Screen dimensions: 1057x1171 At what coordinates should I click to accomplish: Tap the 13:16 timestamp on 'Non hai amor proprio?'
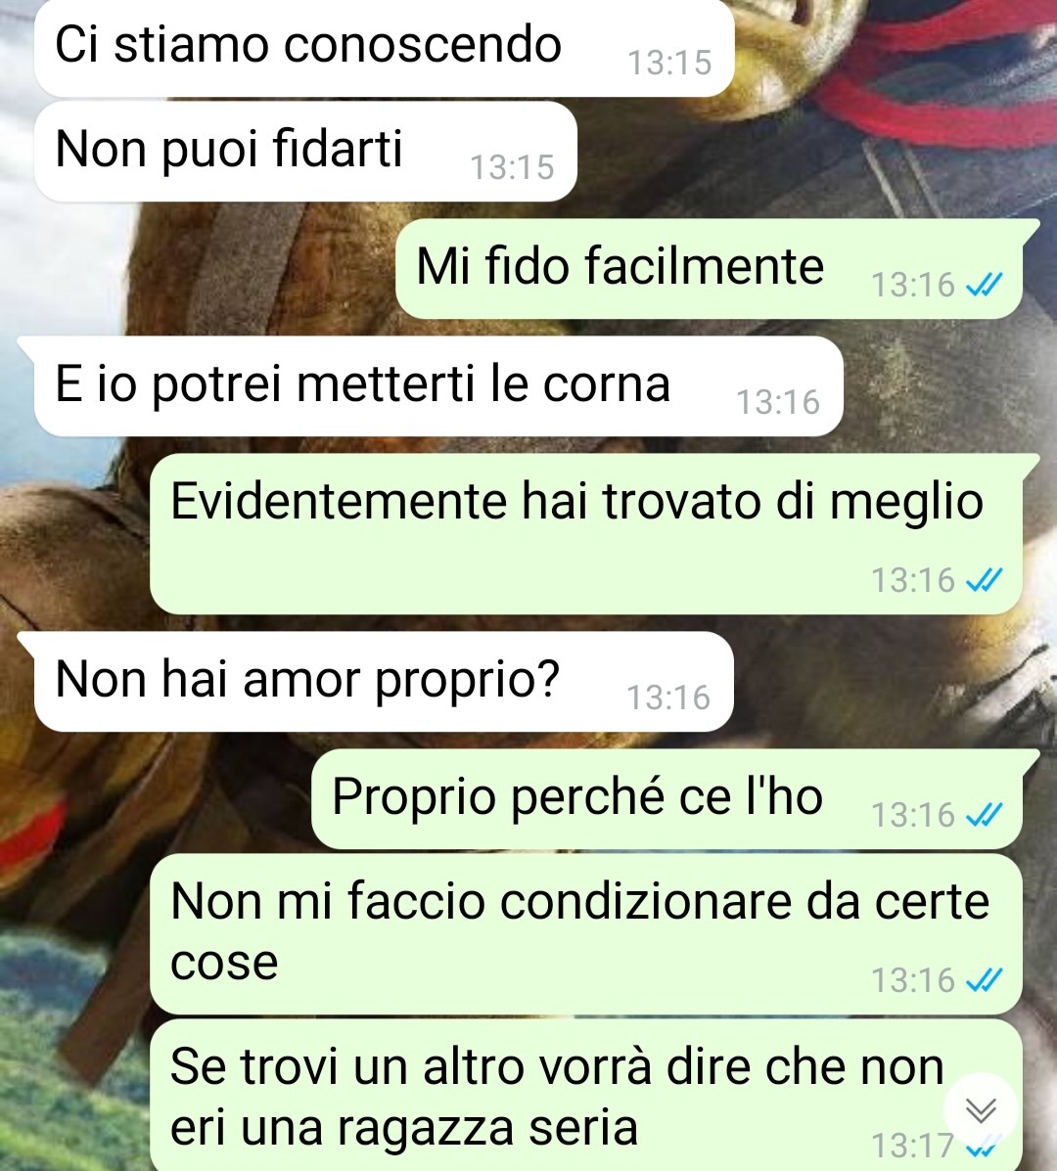pyautogui.click(x=668, y=698)
